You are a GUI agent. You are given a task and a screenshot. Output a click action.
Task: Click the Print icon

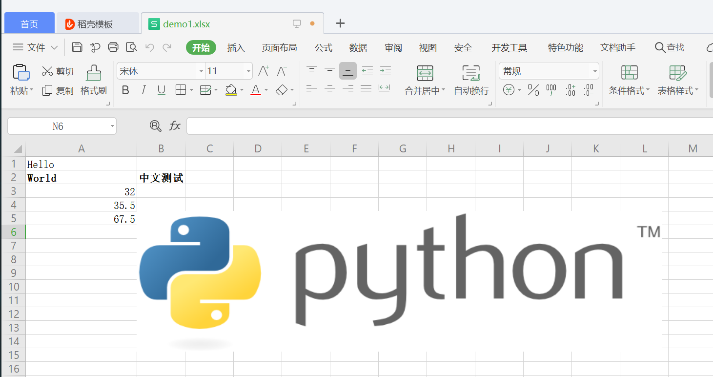pos(113,47)
